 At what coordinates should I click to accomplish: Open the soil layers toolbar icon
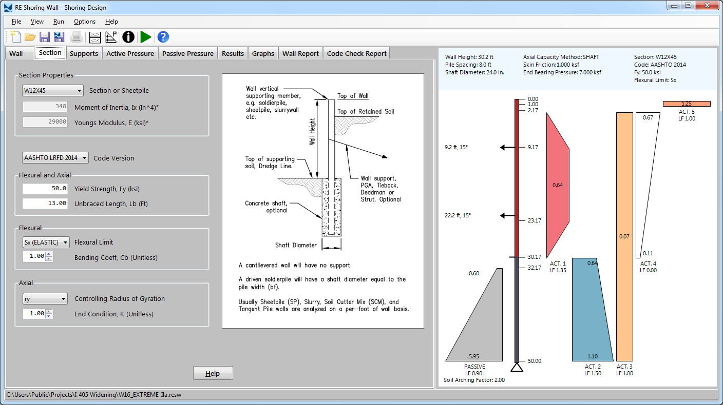click(x=95, y=37)
